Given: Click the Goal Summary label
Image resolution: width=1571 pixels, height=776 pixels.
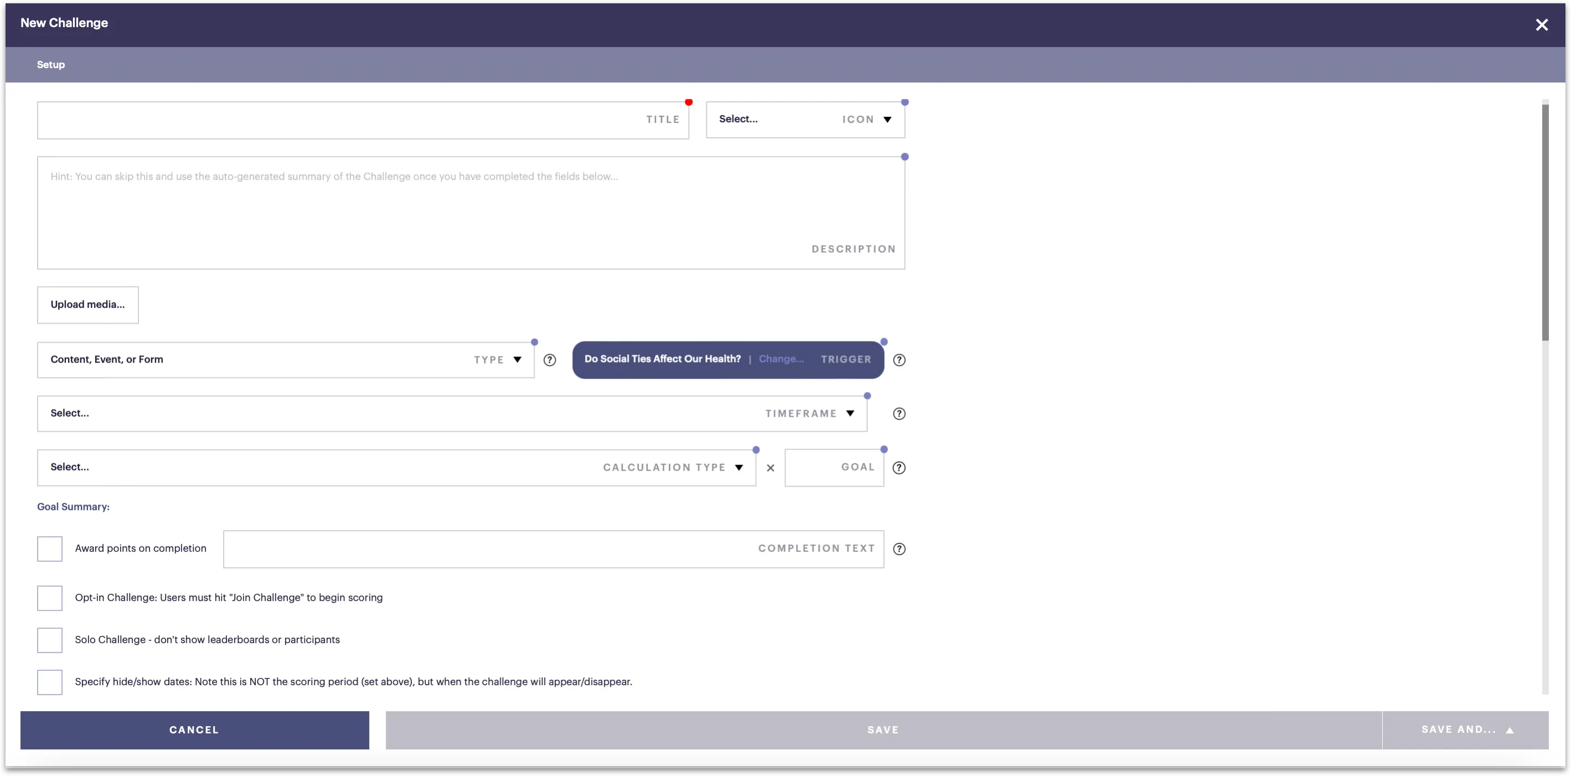Looking at the screenshot, I should [73, 507].
